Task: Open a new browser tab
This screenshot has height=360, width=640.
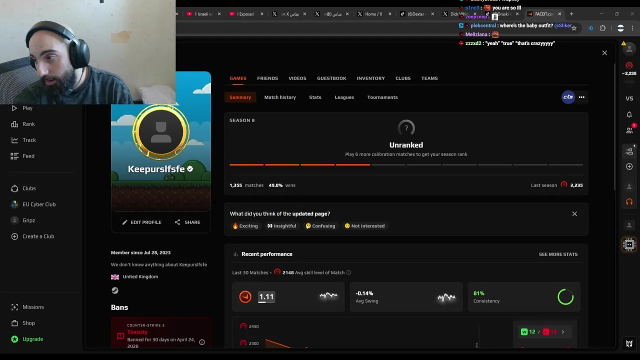Action: (571, 14)
